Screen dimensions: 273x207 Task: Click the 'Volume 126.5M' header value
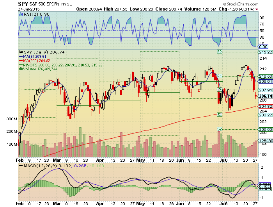click(200, 9)
